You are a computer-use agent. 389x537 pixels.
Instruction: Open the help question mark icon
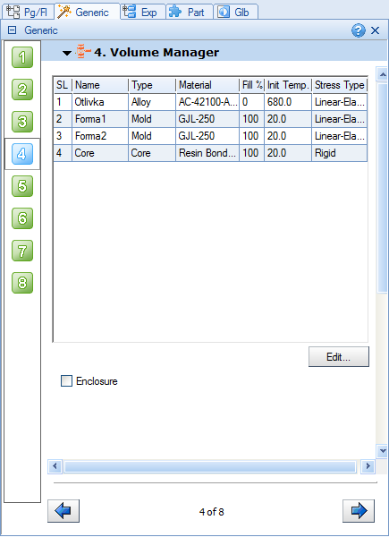359,30
